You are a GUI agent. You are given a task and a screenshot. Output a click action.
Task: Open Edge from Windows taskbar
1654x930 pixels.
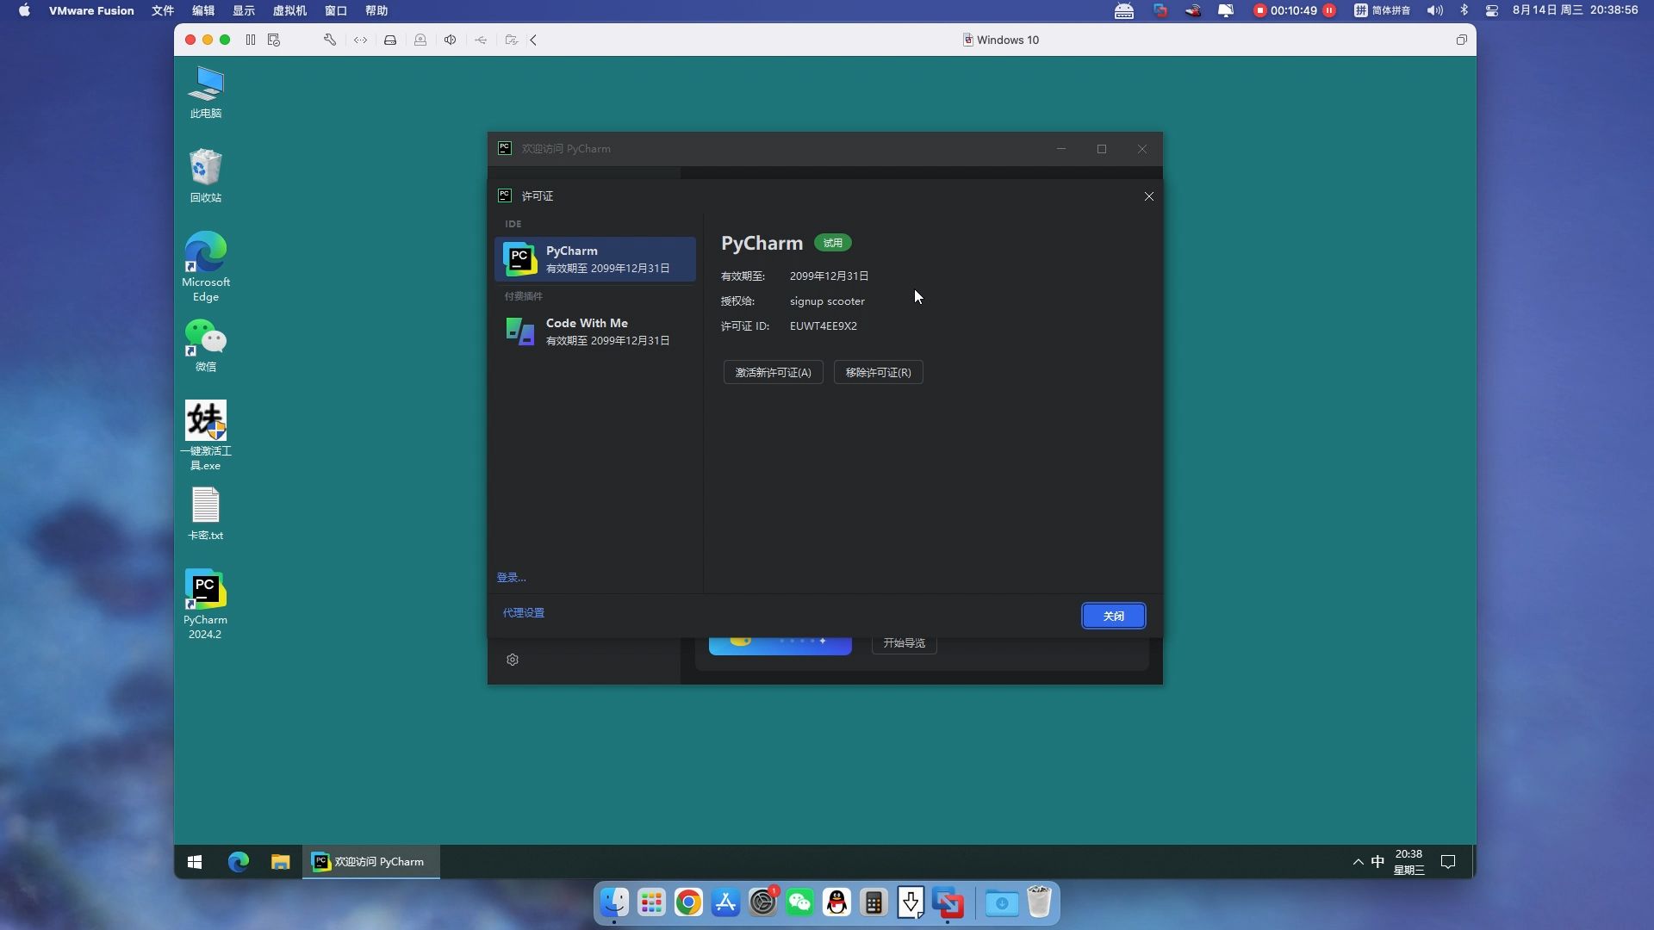239,862
